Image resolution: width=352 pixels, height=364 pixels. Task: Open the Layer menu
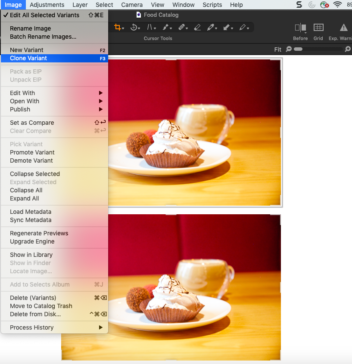pos(80,5)
